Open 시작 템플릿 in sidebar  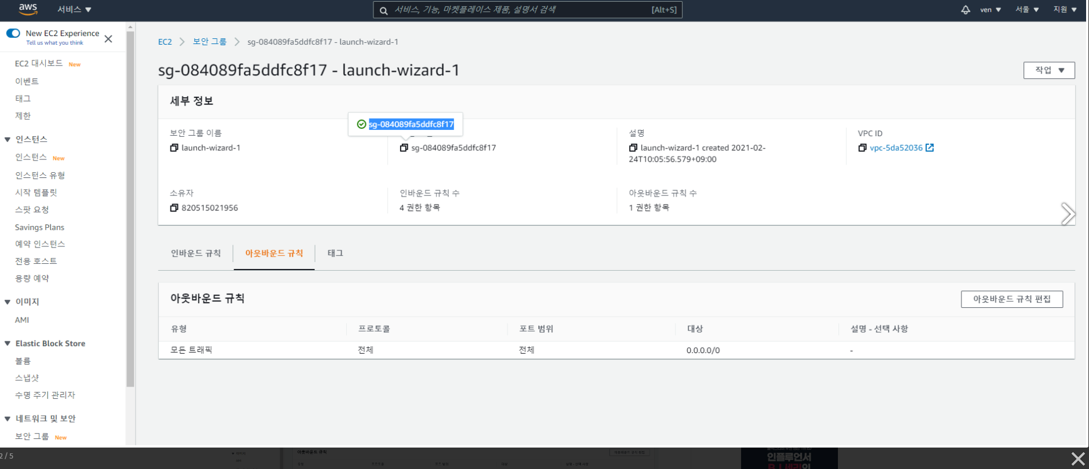click(36, 192)
